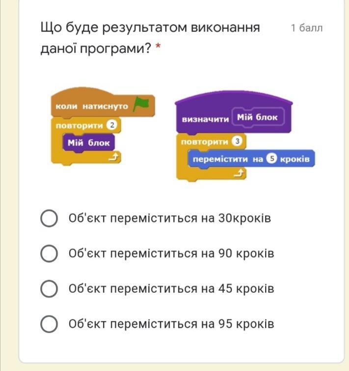Click the number 2 in the repeat block

pos(112,125)
